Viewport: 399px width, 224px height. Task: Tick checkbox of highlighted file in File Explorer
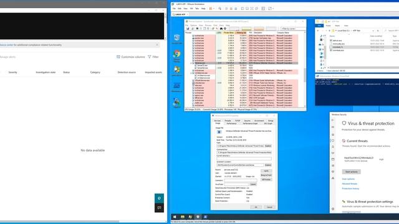click(x=331, y=47)
